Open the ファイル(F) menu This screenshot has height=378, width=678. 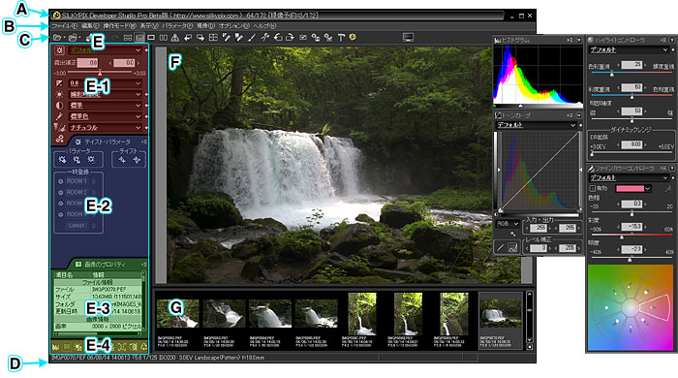pos(65,26)
